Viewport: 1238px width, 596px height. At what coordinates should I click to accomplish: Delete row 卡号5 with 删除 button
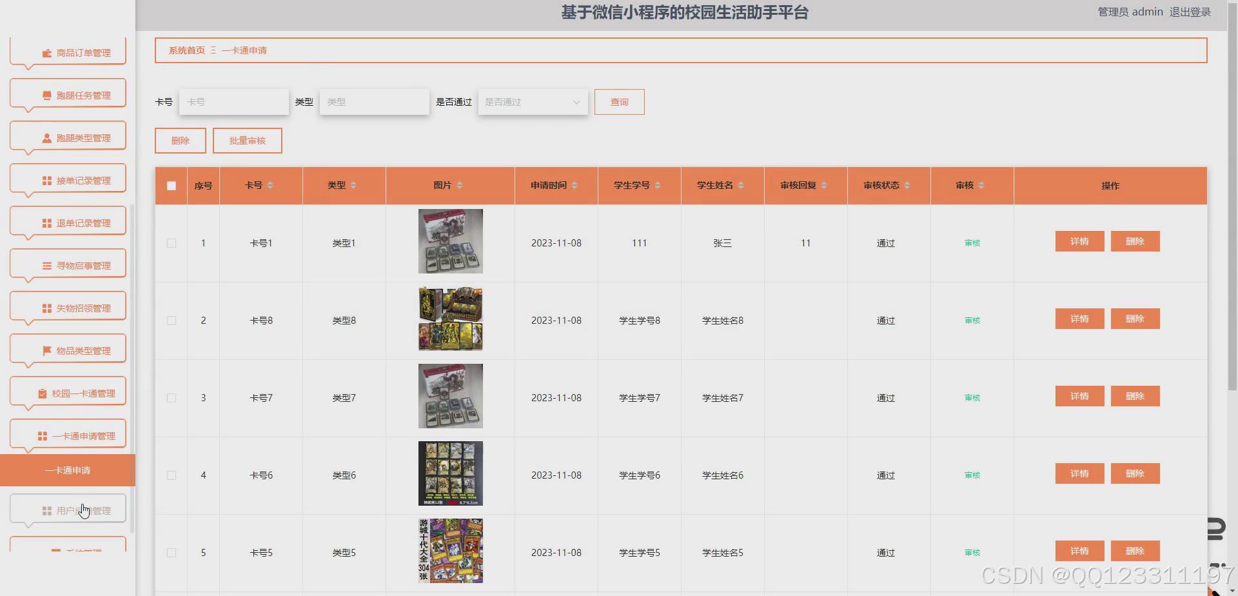[1135, 551]
